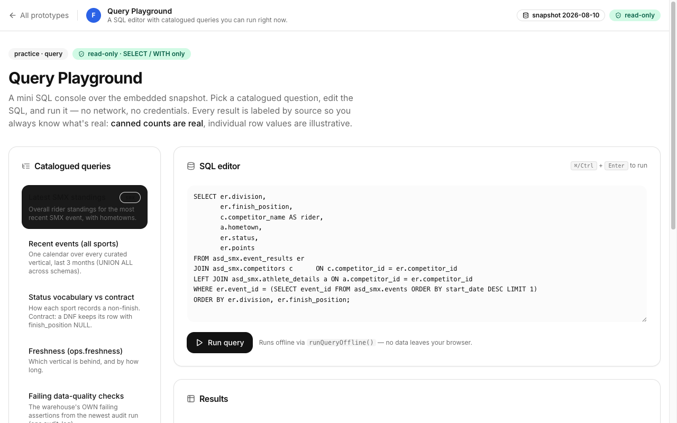The width and height of the screenshot is (677, 423).
Task: Select the Status vocabulary vs contract query
Action: (x=85, y=311)
